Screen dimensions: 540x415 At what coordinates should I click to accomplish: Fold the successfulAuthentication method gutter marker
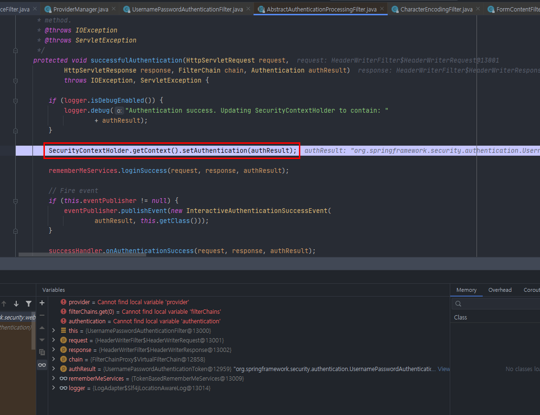click(x=15, y=81)
